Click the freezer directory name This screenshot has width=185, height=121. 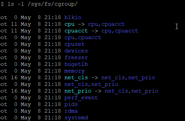(76, 57)
